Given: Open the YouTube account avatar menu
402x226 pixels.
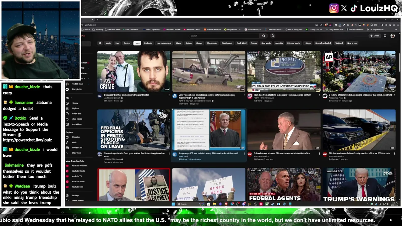Looking at the screenshot, I should (x=393, y=36).
